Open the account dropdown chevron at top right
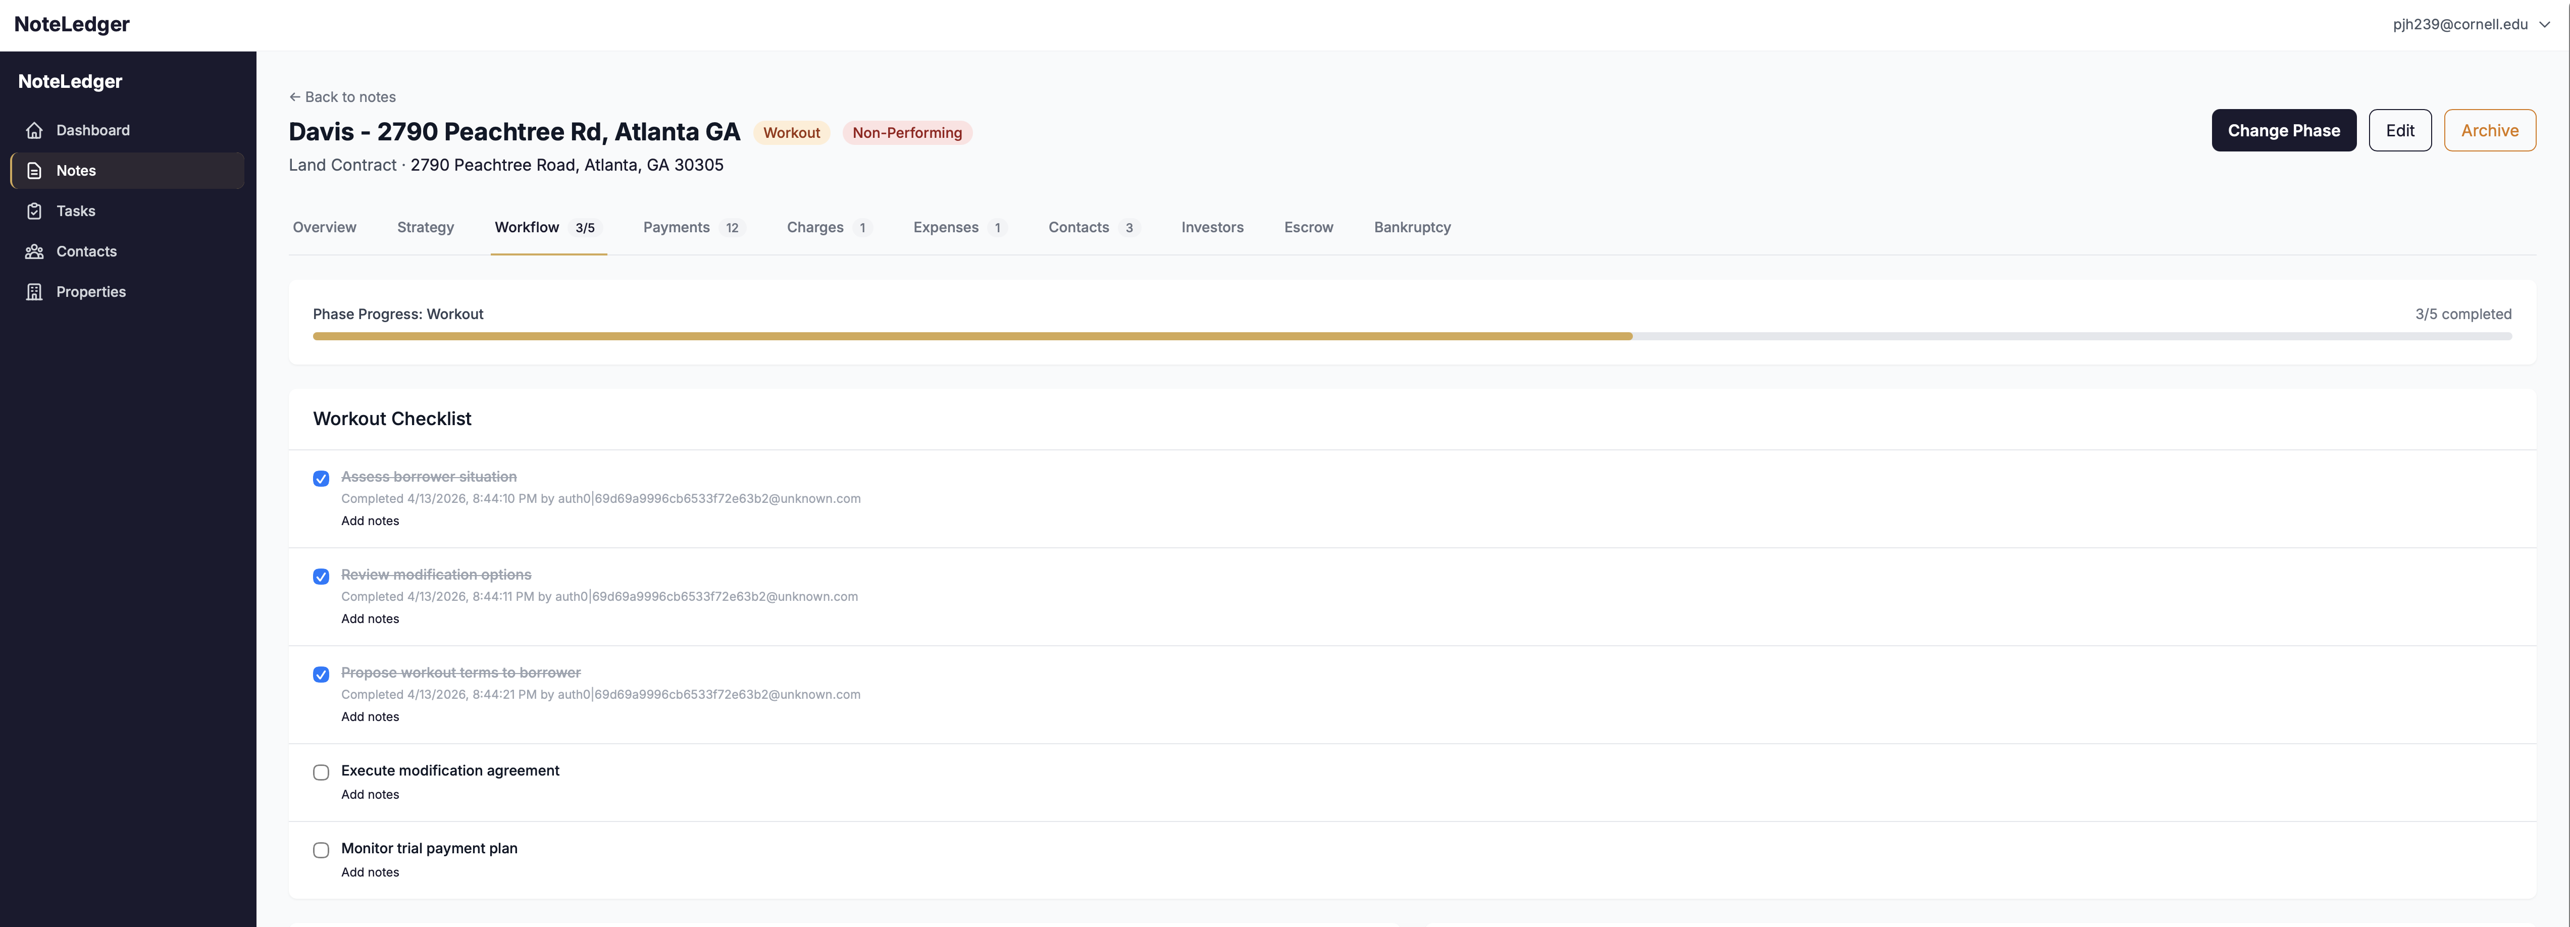The image size is (2570, 927). click(x=2544, y=25)
